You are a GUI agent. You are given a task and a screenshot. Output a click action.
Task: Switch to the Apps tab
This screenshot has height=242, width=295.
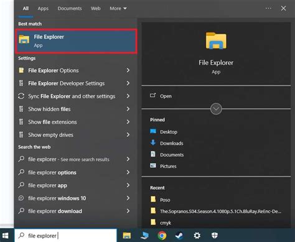(x=43, y=9)
